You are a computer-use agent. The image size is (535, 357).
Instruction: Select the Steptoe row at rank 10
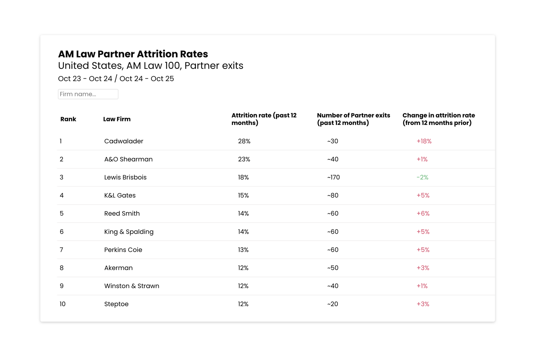click(x=116, y=304)
